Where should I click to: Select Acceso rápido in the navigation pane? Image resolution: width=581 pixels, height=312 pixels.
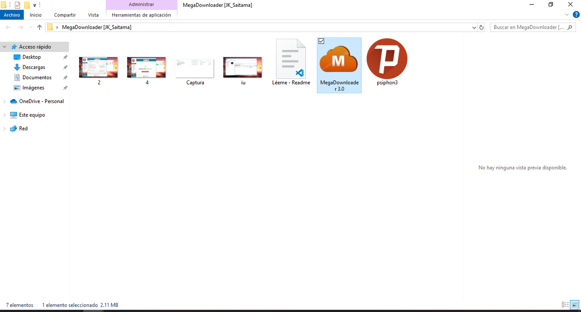pos(34,47)
